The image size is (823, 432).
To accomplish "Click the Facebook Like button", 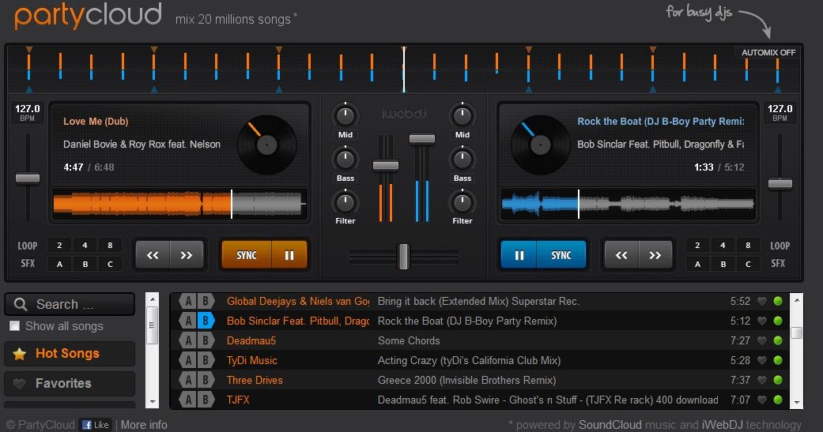I will pos(96,425).
